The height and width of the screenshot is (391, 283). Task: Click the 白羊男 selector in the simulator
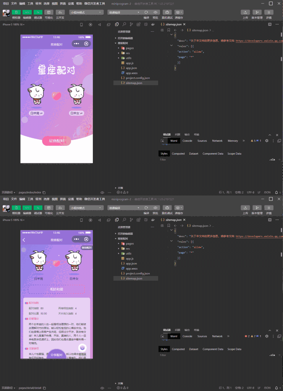(x=36, y=113)
